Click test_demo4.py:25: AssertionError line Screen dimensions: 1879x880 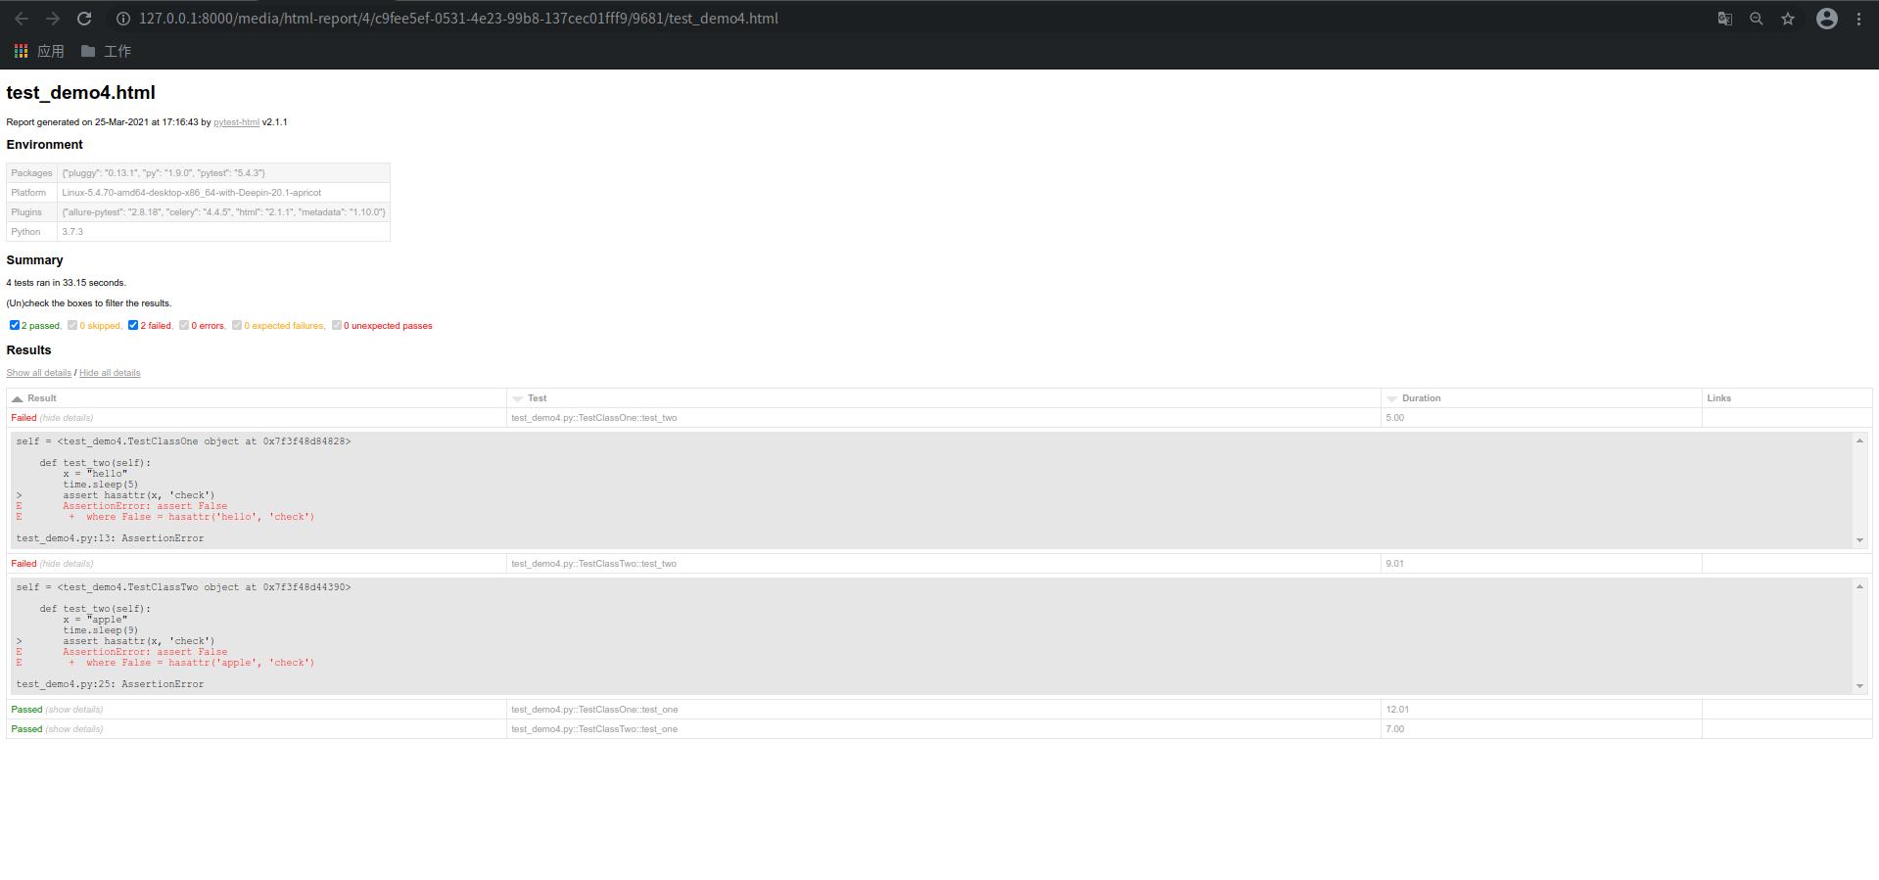(110, 684)
